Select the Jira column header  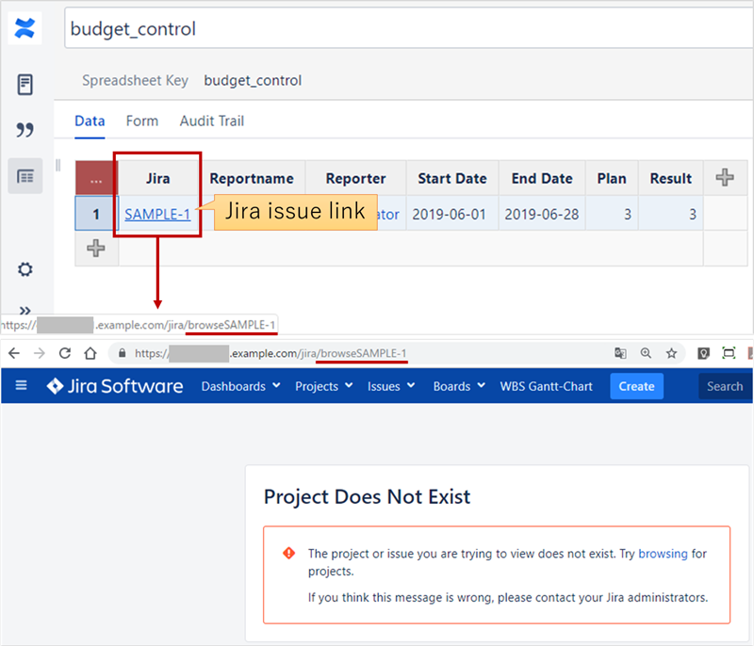(x=157, y=178)
